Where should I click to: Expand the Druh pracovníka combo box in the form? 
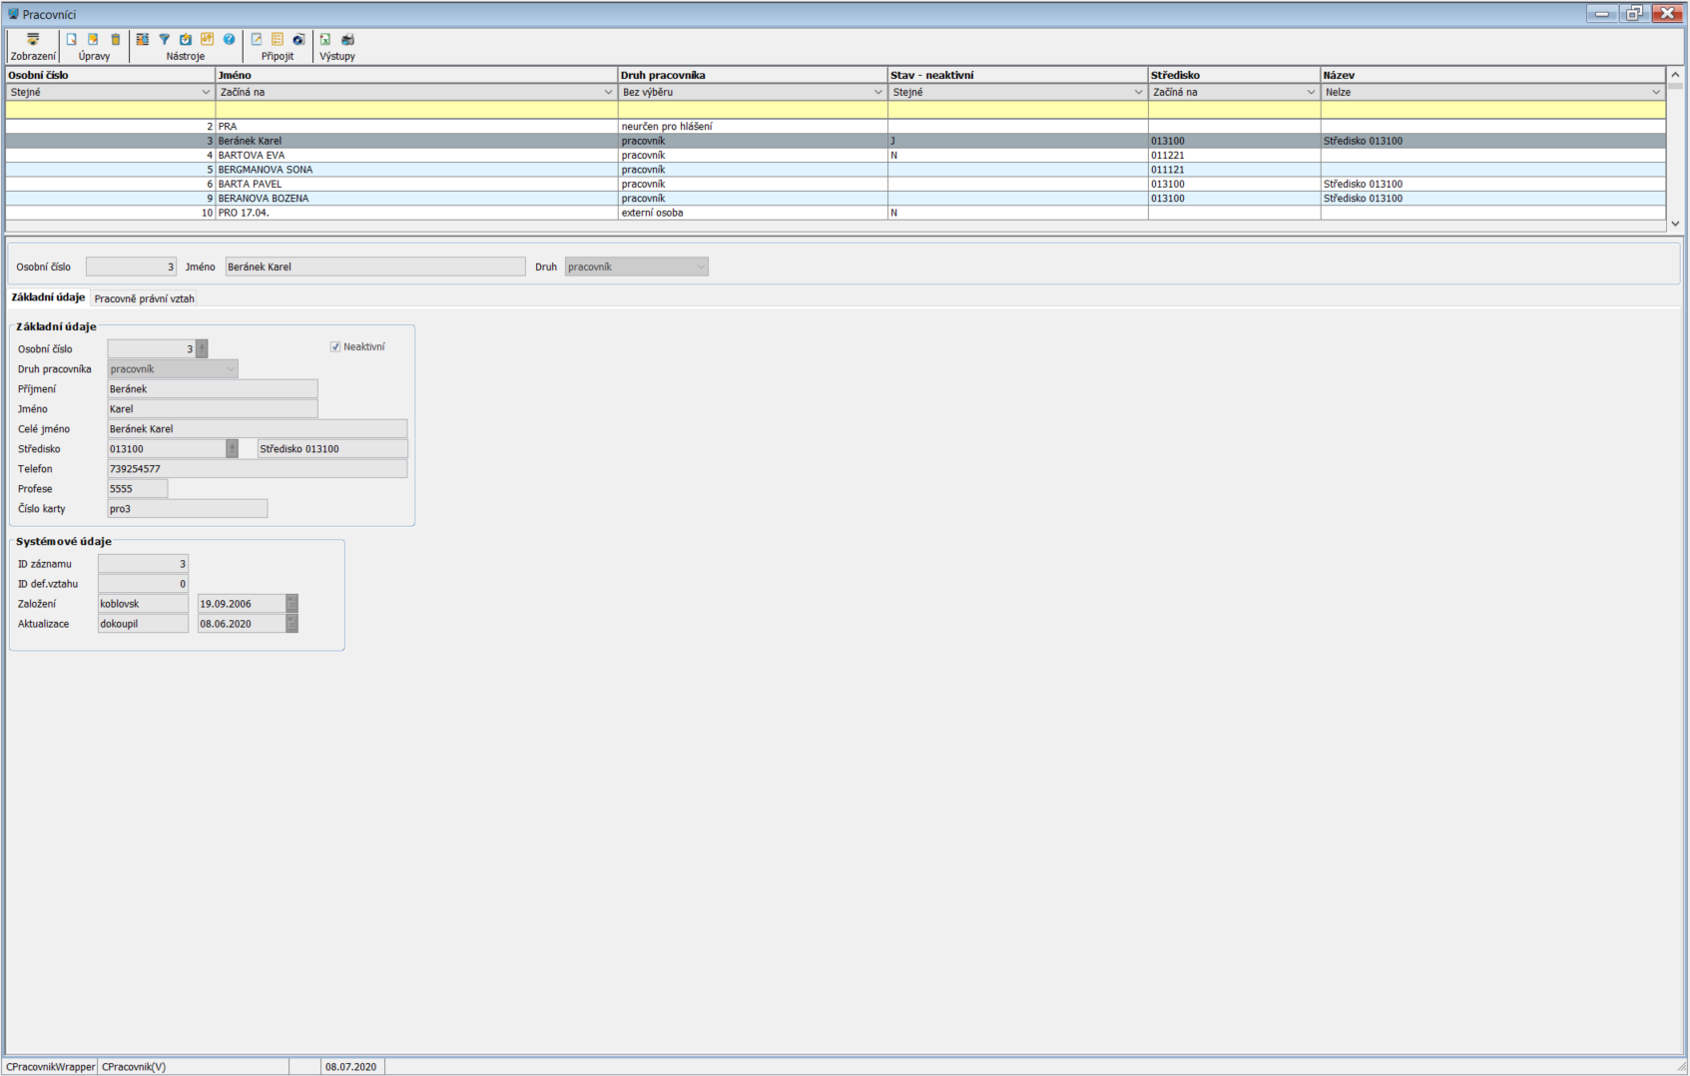coord(231,369)
